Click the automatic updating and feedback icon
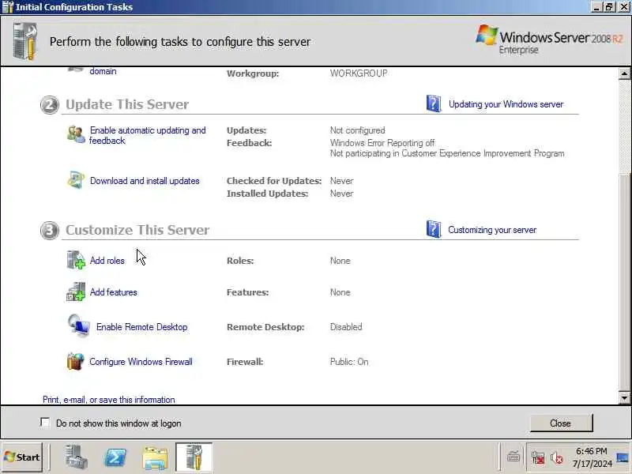Viewport: 632px width, 474px height. pyautogui.click(x=76, y=134)
